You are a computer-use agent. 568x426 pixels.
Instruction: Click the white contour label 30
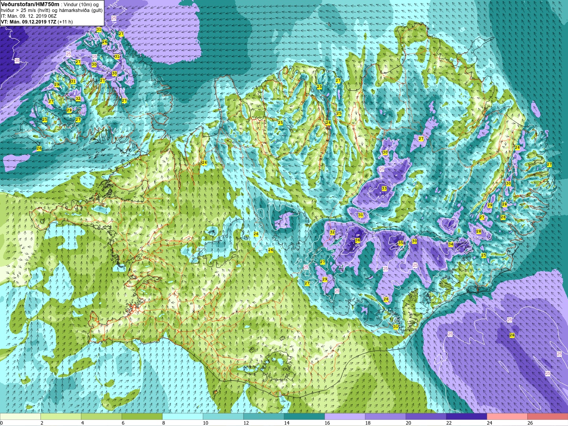17,60
